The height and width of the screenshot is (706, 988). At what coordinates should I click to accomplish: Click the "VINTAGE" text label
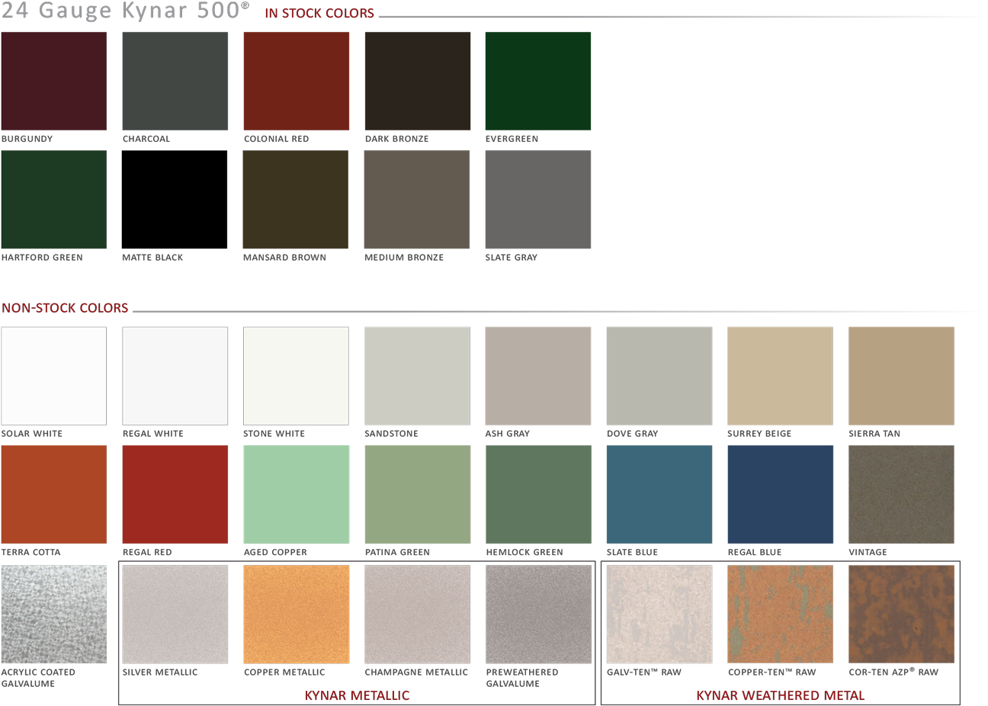point(868,552)
